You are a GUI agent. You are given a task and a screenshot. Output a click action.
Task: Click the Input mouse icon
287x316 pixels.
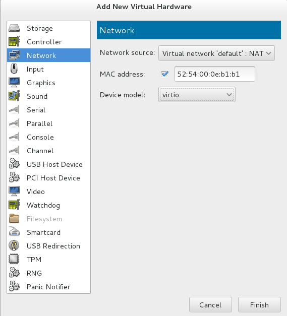click(x=14, y=69)
